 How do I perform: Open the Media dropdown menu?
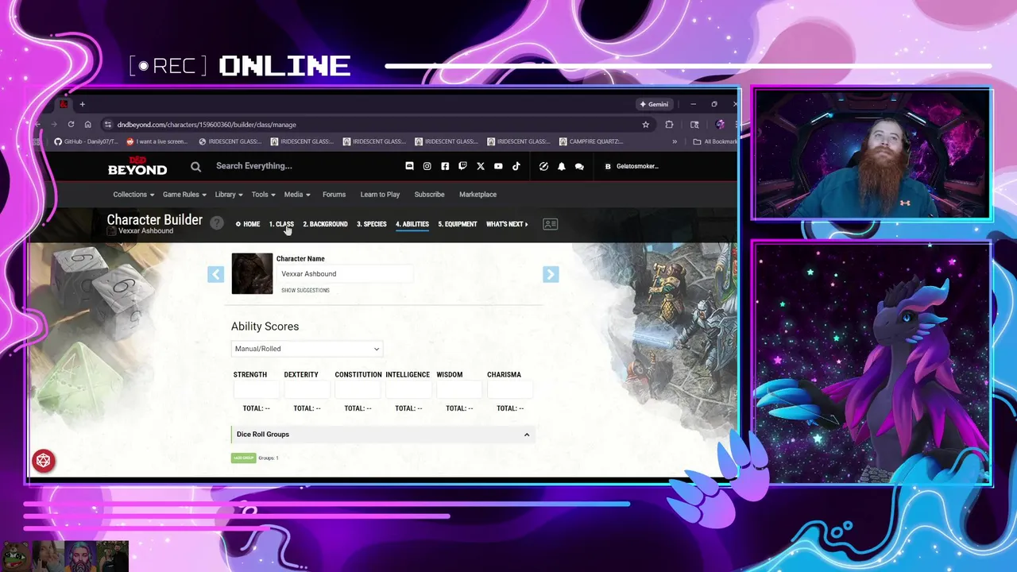point(297,194)
